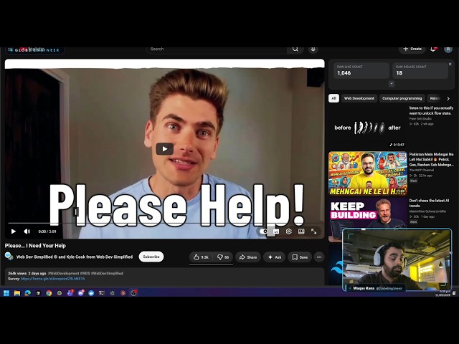Open the account avatar menu

coord(448,49)
